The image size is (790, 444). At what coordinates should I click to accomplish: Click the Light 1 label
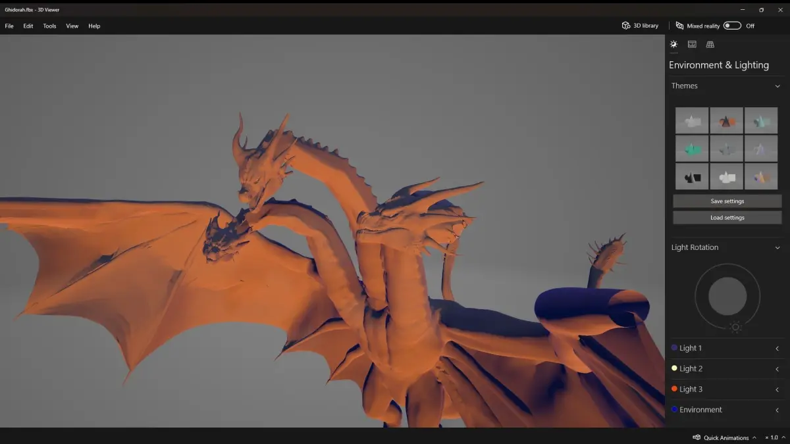pos(691,348)
